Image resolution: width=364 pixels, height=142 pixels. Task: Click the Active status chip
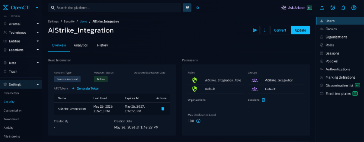tap(101, 79)
